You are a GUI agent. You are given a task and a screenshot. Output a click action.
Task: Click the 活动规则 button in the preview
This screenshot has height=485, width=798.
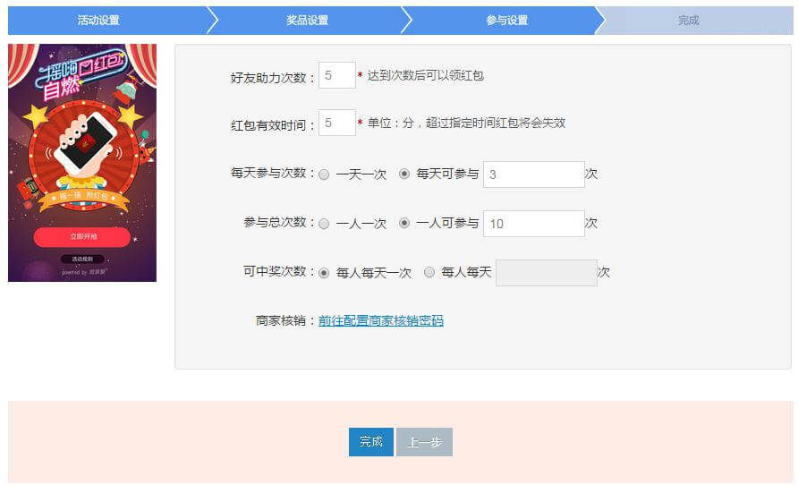pos(82,259)
